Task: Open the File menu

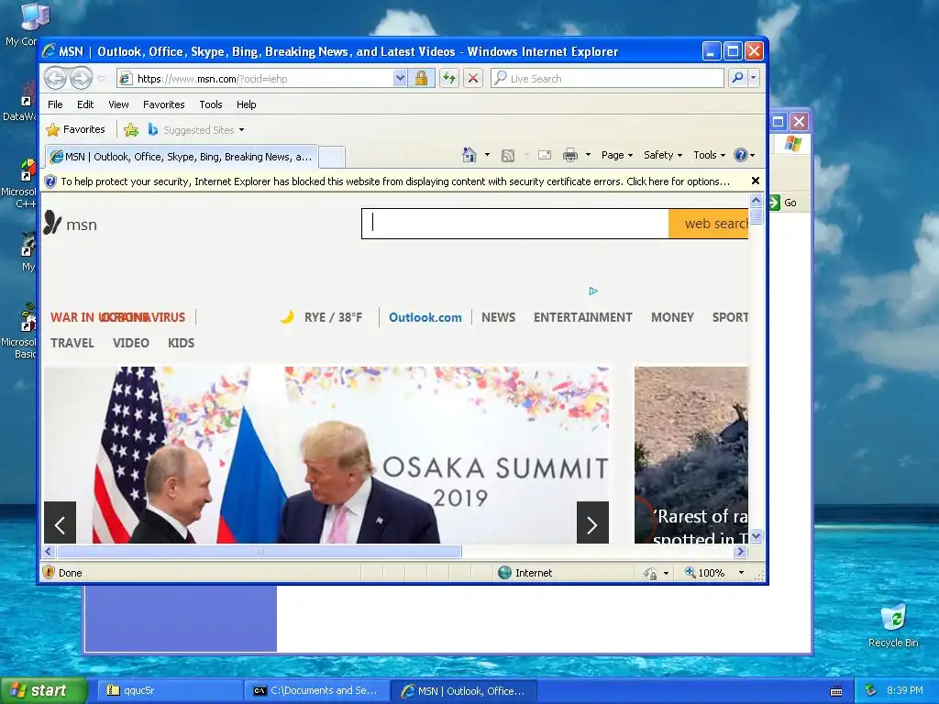Action: [55, 104]
